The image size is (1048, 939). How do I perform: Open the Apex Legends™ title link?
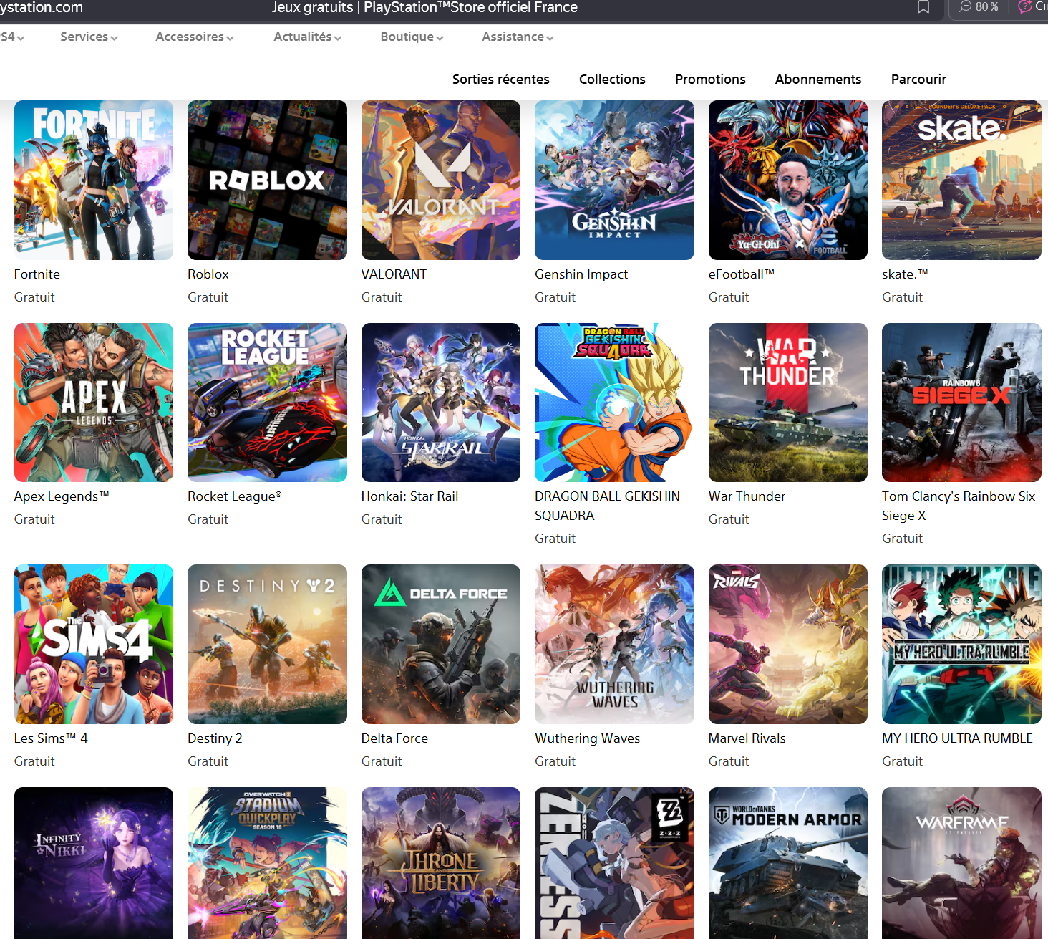[62, 496]
